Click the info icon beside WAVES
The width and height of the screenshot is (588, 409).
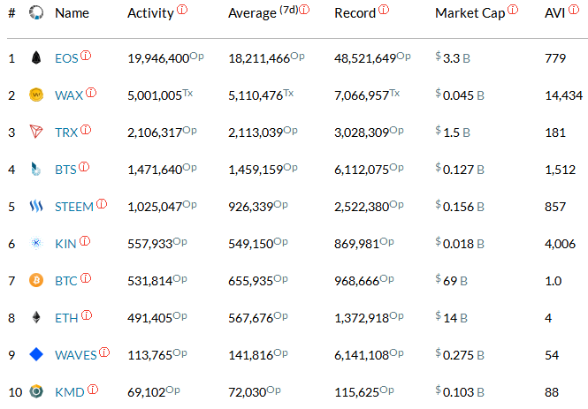click(104, 352)
